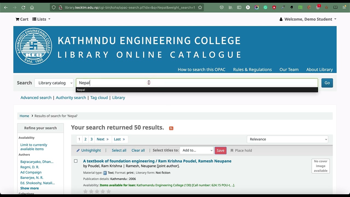The height and width of the screenshot is (197, 350).
Task: Open the Cart
Action: tap(22, 19)
